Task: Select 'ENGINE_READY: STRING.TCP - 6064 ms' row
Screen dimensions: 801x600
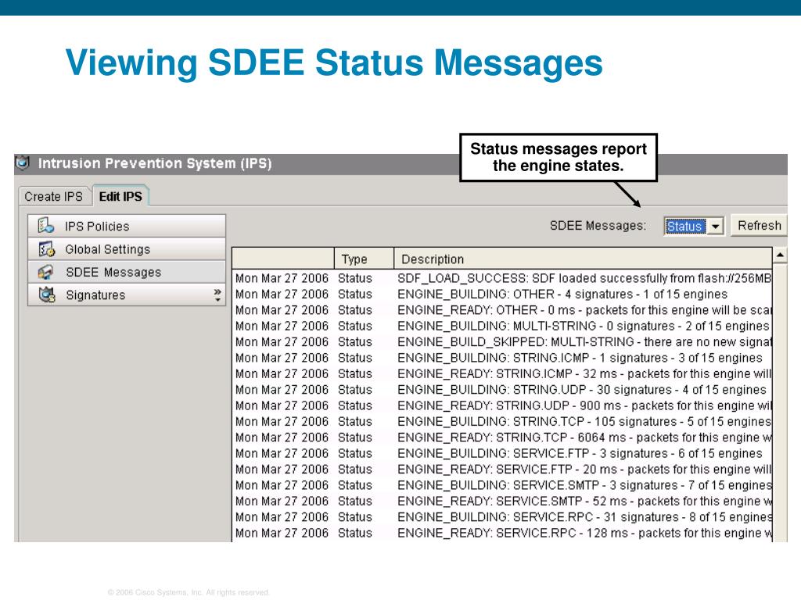Action: 502,437
